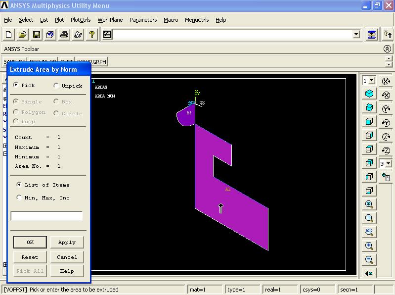Open the report generator icon
This screenshot has width=395, height=295.
click(78, 35)
